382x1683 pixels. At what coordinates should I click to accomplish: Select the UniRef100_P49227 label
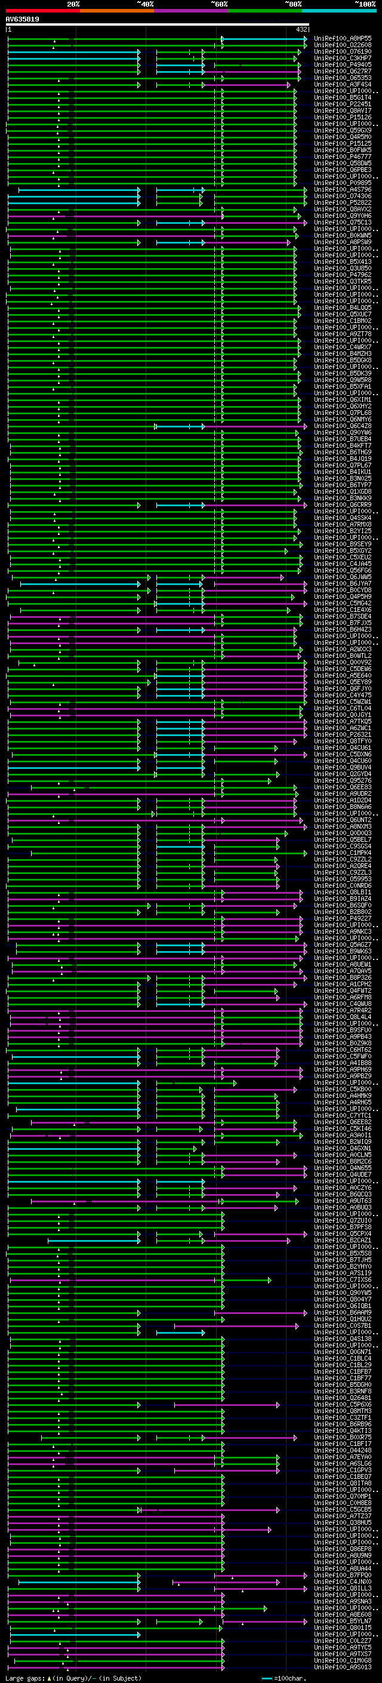click(343, 919)
